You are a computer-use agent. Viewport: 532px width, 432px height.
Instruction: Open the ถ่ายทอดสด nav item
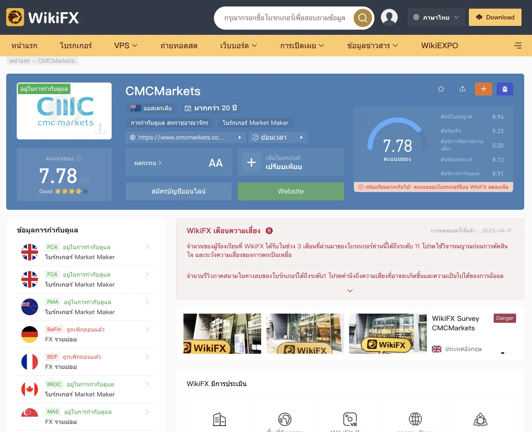[179, 46]
